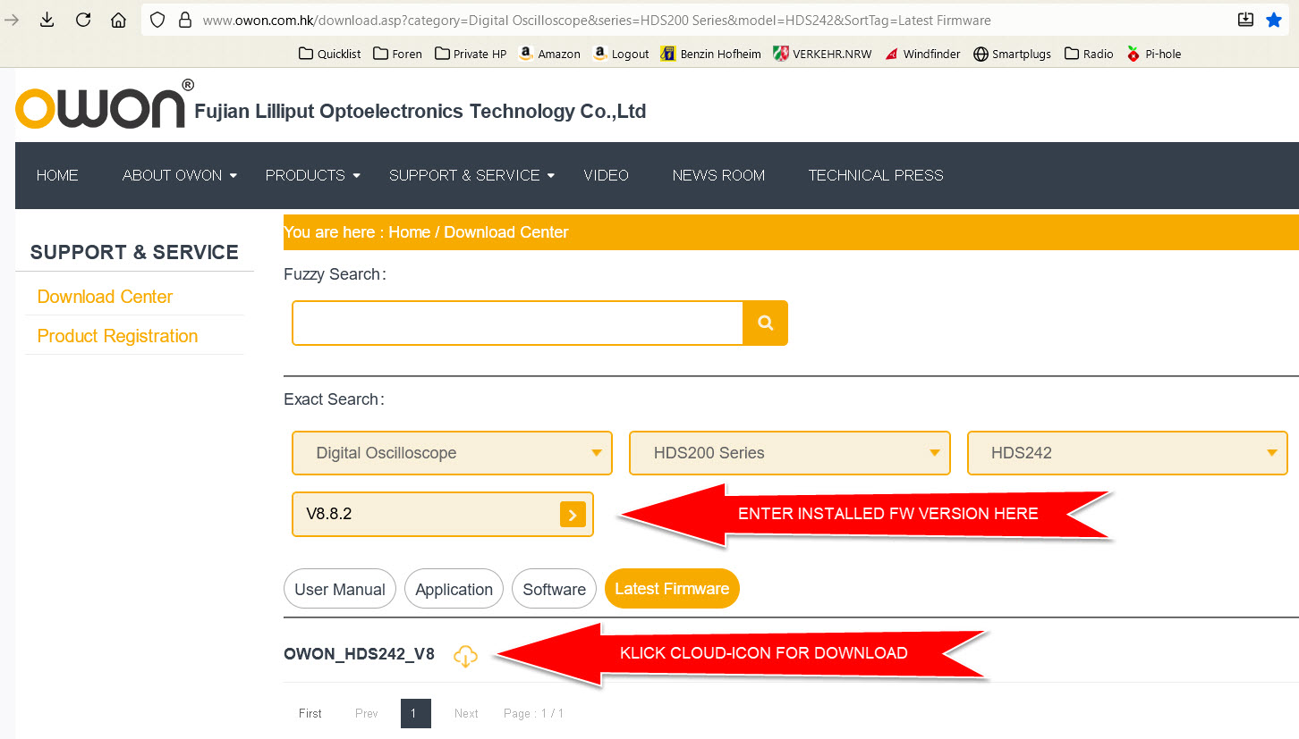This screenshot has height=739, width=1299.
Task: Click the OWON logo
Action: coord(105,105)
